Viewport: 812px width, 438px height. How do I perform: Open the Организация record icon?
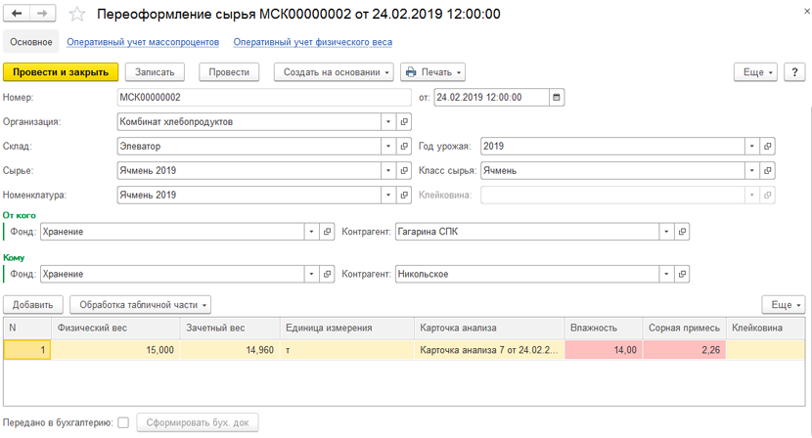point(404,121)
